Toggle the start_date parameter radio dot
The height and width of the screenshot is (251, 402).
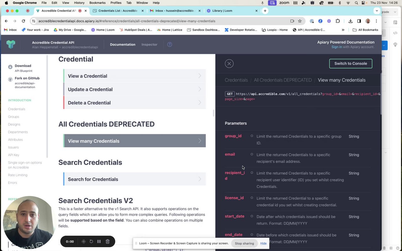coord(252,216)
